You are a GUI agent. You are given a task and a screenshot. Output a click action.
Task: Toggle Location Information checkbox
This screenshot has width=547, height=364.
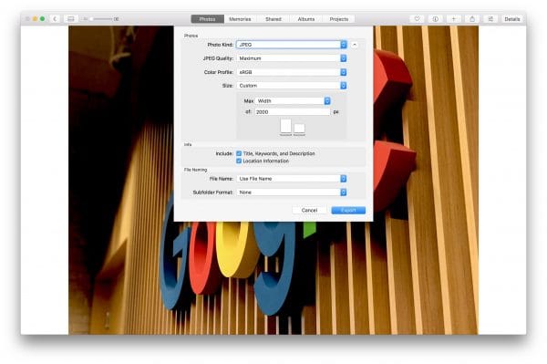(239, 161)
